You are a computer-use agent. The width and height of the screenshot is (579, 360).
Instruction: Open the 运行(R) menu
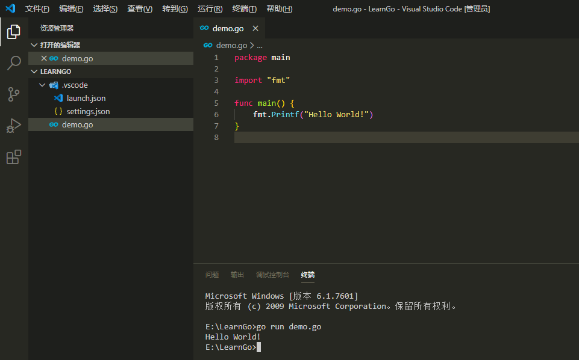(210, 9)
